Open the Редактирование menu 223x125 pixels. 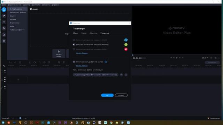click(15, 5)
